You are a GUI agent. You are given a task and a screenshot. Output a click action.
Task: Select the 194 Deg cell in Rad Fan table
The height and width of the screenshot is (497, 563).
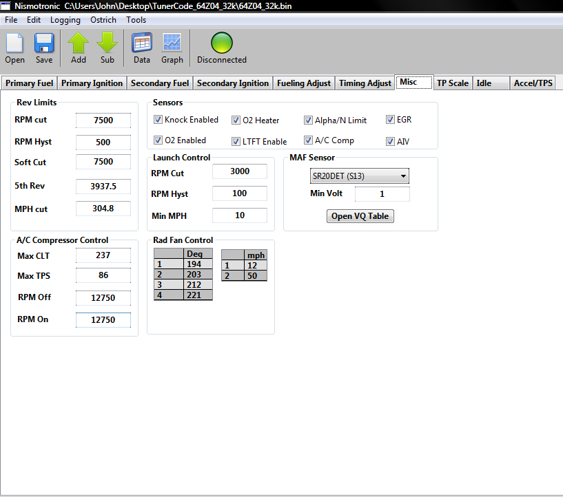click(x=198, y=264)
